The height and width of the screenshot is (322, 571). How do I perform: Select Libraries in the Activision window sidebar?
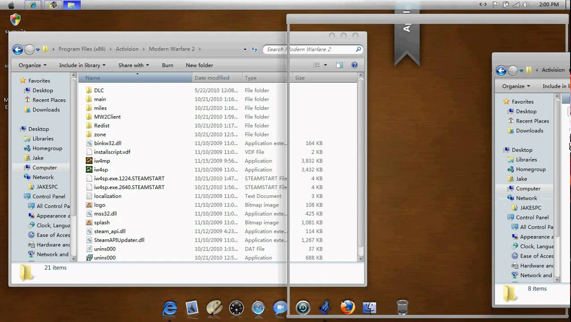[526, 160]
